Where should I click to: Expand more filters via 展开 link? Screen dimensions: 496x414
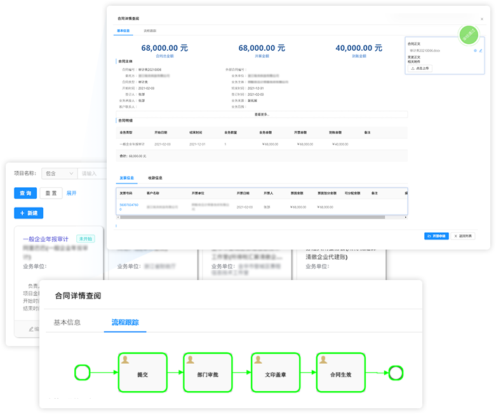coord(71,193)
